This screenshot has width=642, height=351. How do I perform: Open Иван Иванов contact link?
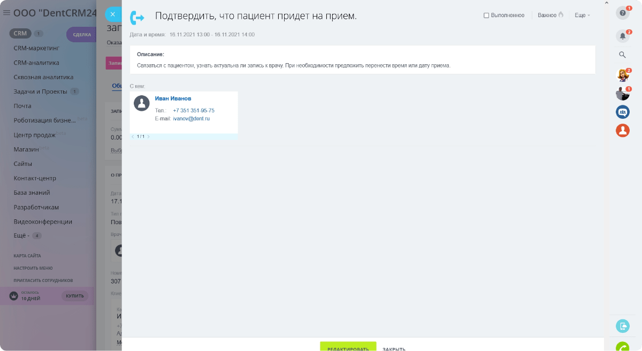(x=173, y=98)
